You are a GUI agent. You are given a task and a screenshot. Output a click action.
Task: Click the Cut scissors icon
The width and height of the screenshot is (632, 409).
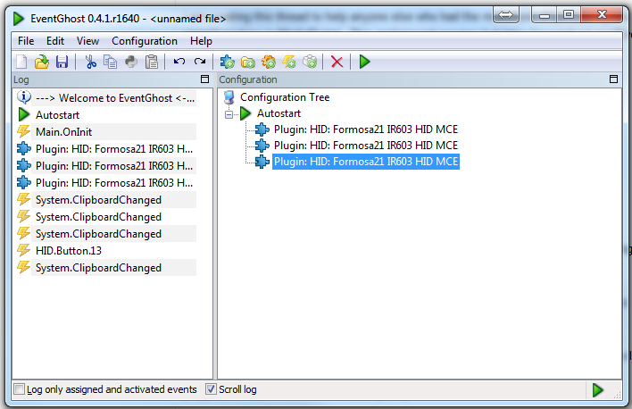pyautogui.click(x=91, y=62)
